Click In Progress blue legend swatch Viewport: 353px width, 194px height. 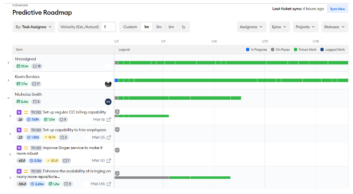pyautogui.click(x=248, y=49)
